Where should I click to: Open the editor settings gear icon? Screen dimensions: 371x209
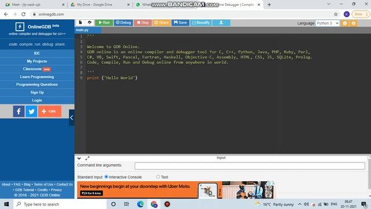(x=354, y=23)
